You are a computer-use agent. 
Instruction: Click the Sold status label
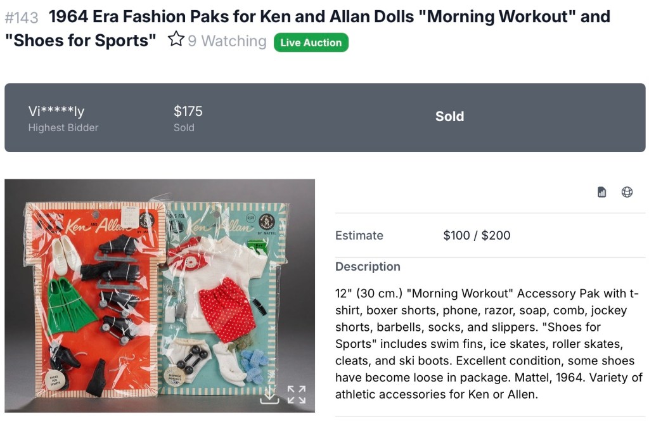click(449, 117)
